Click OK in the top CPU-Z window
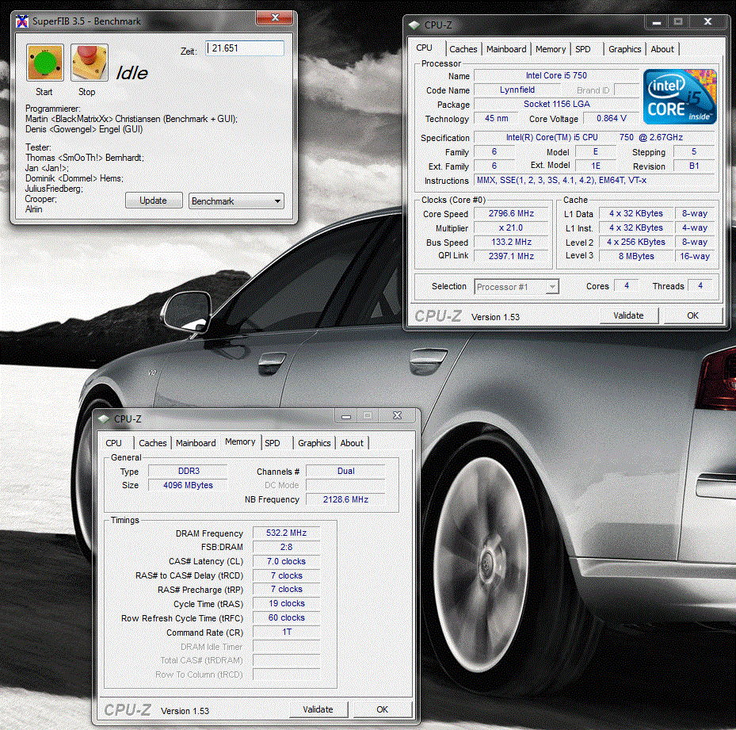 coord(692,315)
